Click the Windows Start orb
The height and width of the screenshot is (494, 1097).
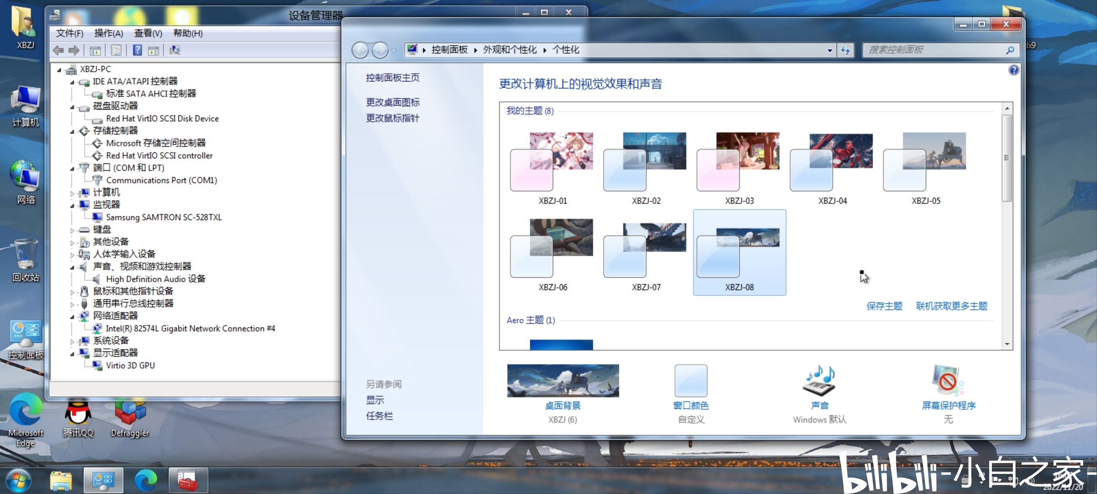click(18, 480)
